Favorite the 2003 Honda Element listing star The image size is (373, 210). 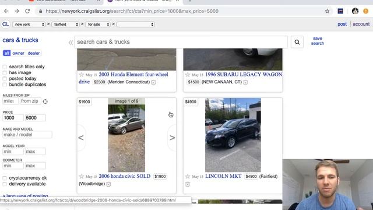coord(82,75)
